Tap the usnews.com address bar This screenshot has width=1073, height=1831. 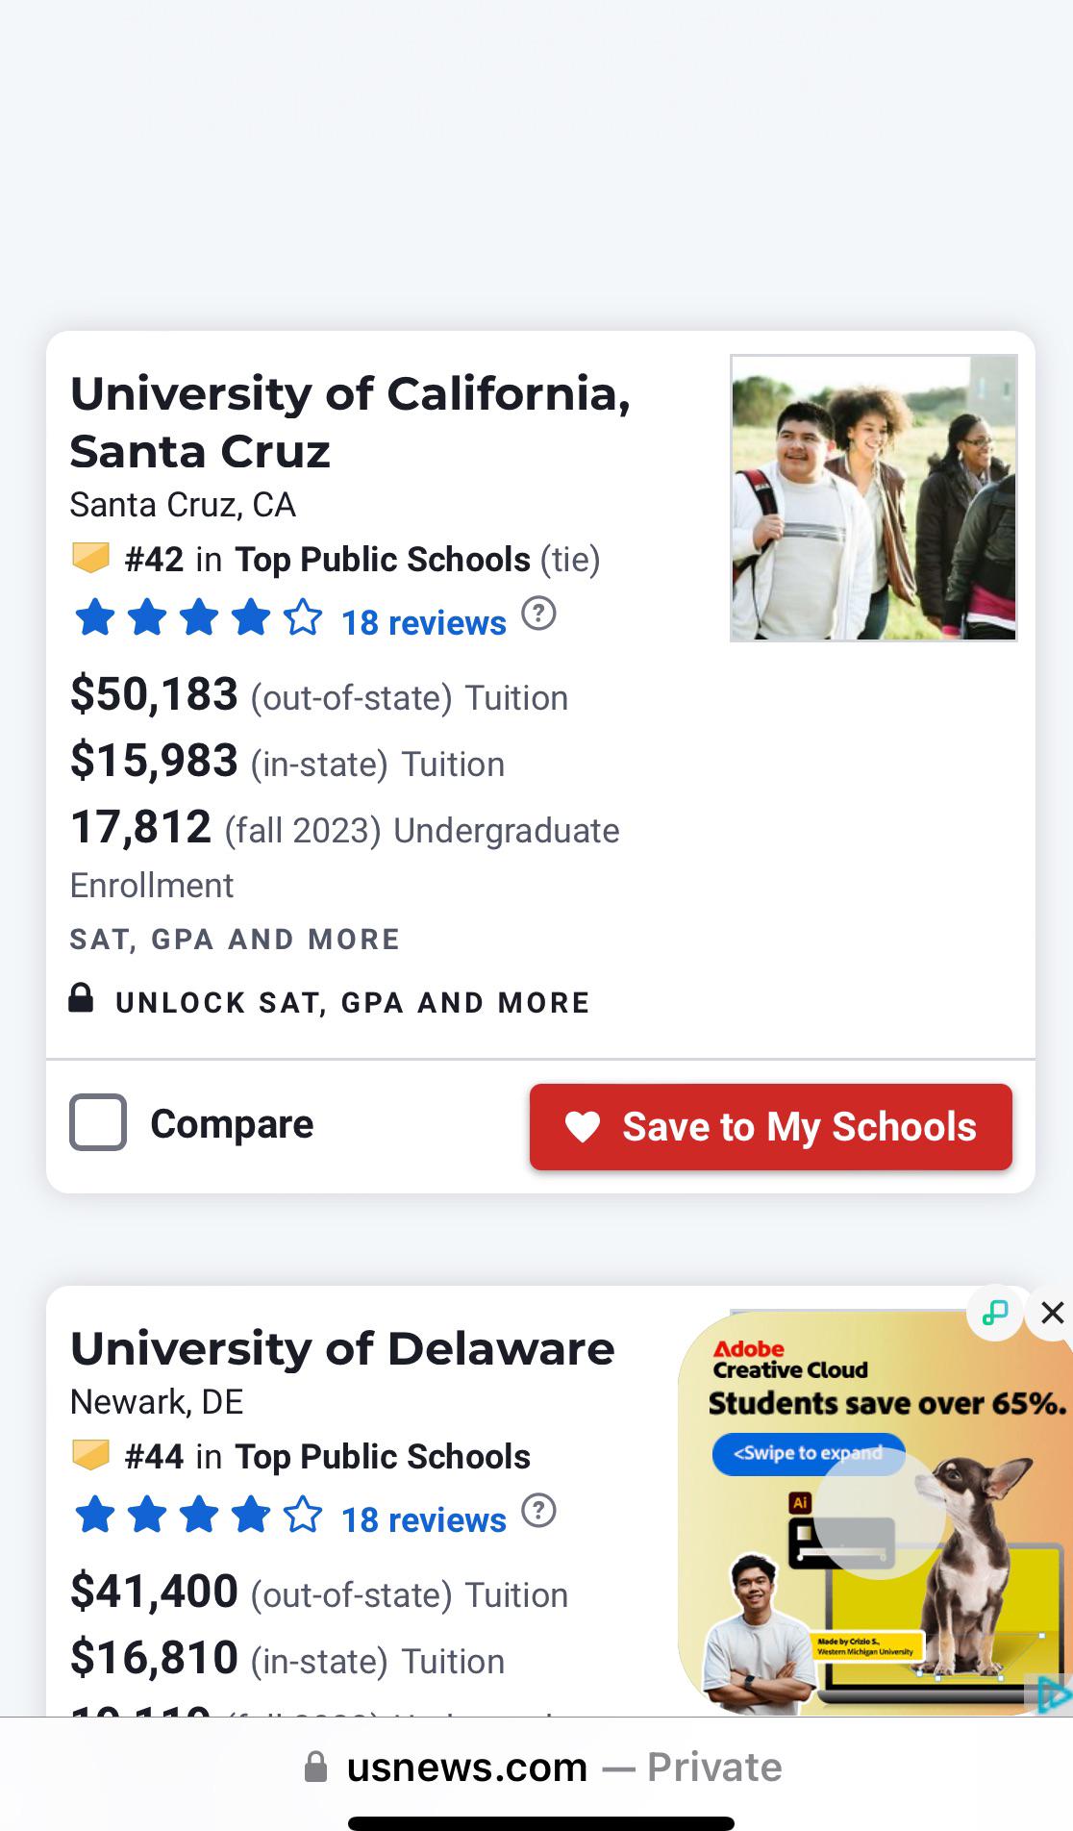click(x=542, y=1768)
